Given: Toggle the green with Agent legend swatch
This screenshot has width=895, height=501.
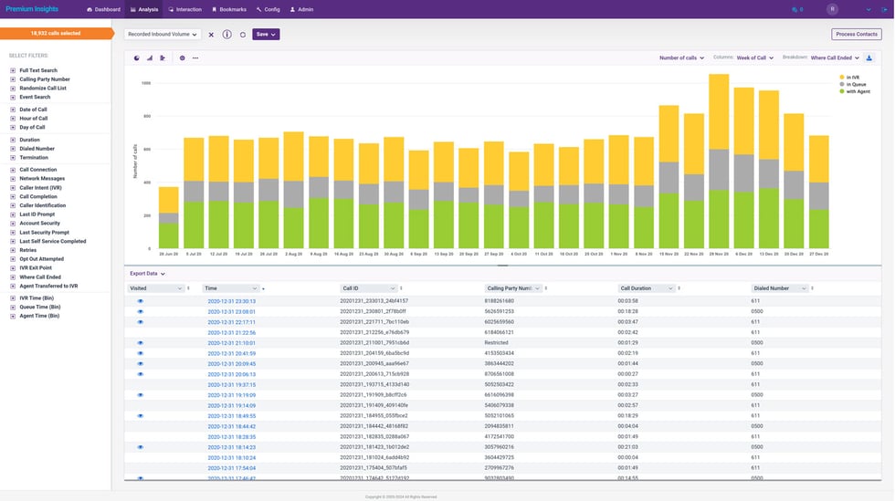Looking at the screenshot, I should pyautogui.click(x=842, y=91).
